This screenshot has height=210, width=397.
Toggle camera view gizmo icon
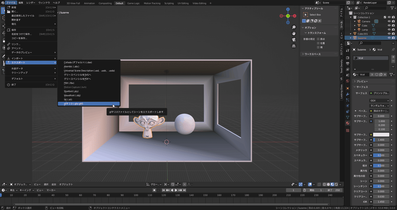[x=293, y=40]
